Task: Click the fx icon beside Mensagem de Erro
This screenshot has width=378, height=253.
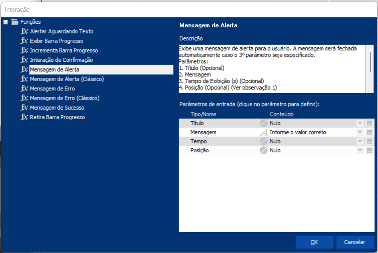Action: tap(24, 89)
